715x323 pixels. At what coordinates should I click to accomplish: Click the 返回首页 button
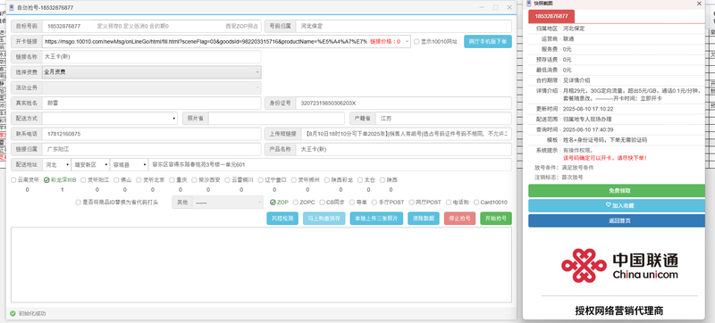pyautogui.click(x=617, y=220)
